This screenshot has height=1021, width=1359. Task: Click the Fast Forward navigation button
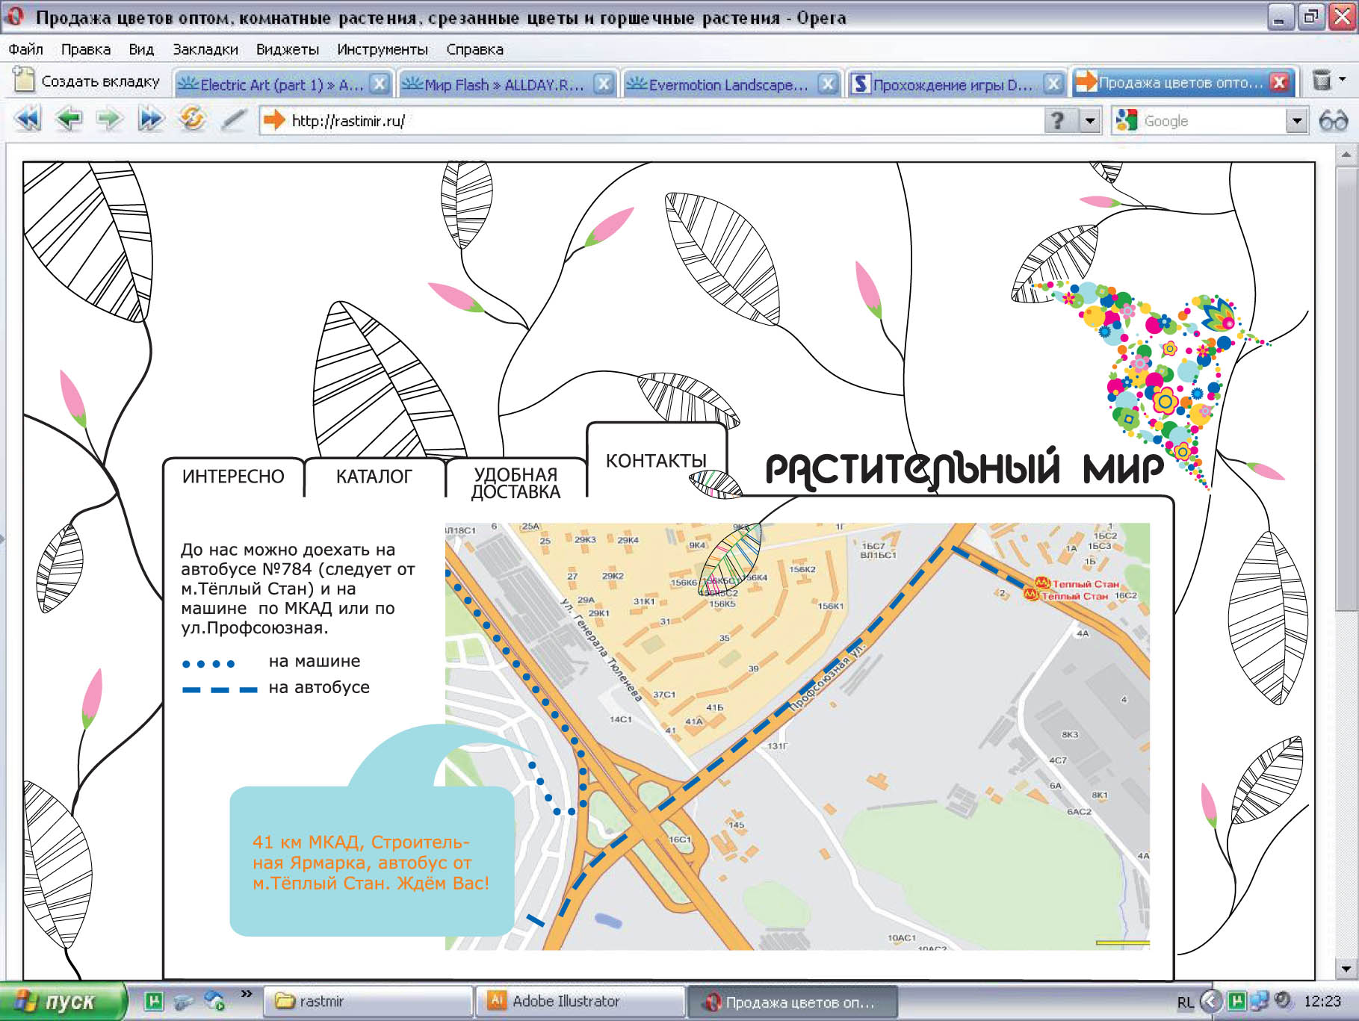pos(150,120)
